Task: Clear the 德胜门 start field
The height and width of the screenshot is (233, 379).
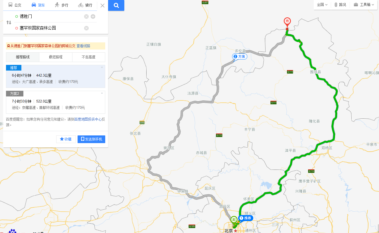Action: pyautogui.click(x=86, y=17)
